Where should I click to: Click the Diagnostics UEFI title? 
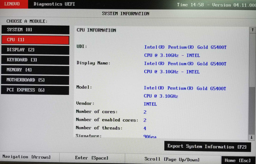pos(54,4)
